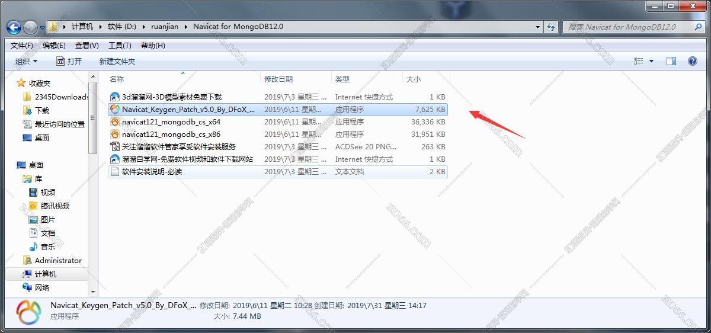The width and height of the screenshot is (711, 333).
Task: Open 桌面 under favorites
Action: [42, 137]
